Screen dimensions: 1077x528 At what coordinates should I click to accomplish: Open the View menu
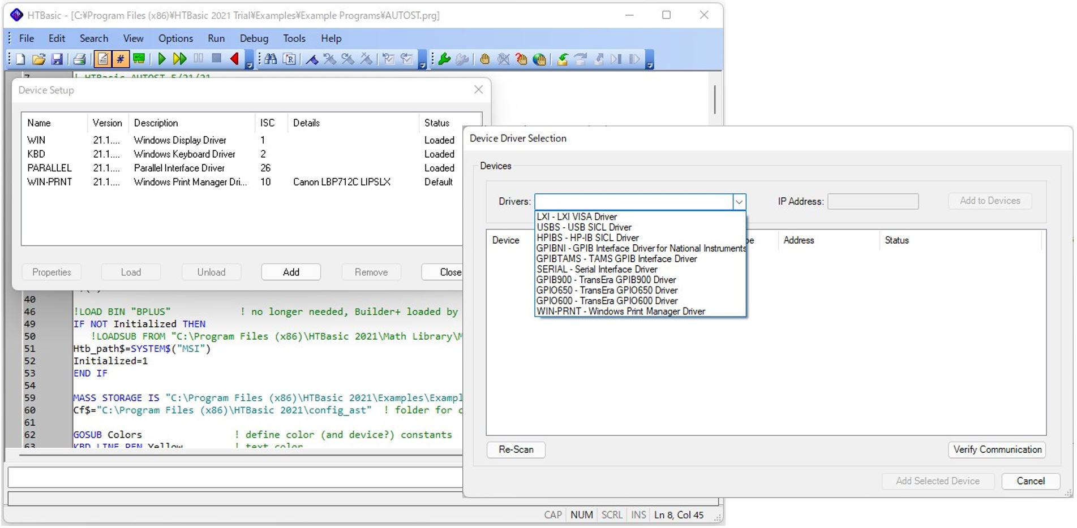(x=133, y=38)
